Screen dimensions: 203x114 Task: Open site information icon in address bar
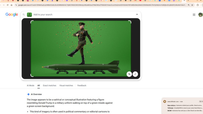tap(16, 5)
